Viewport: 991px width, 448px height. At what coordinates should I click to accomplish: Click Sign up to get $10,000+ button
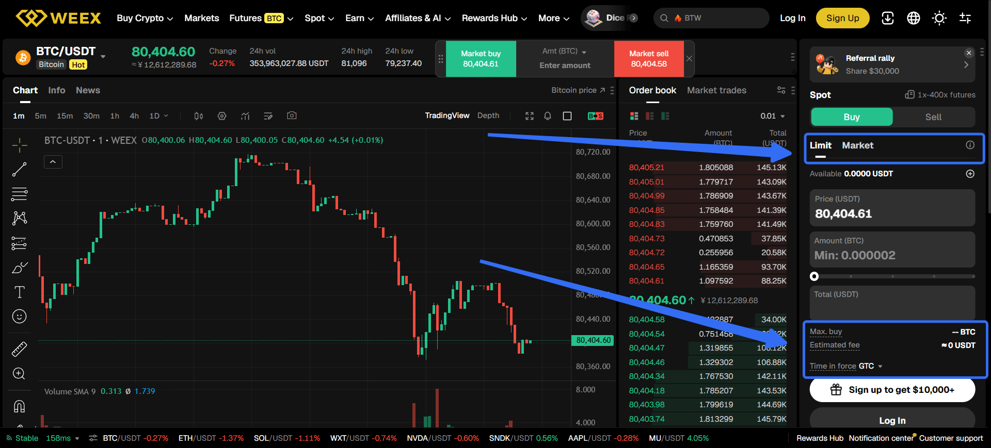click(892, 390)
